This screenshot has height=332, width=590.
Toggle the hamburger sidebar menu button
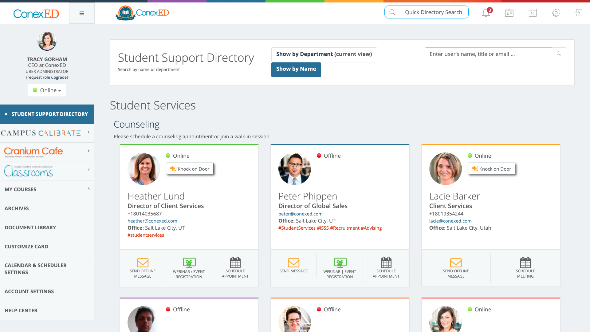[x=82, y=14]
